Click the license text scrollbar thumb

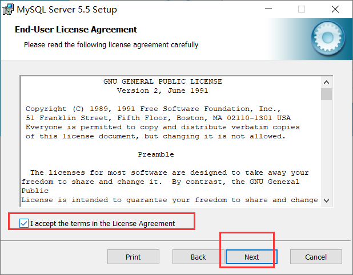coord(326,95)
